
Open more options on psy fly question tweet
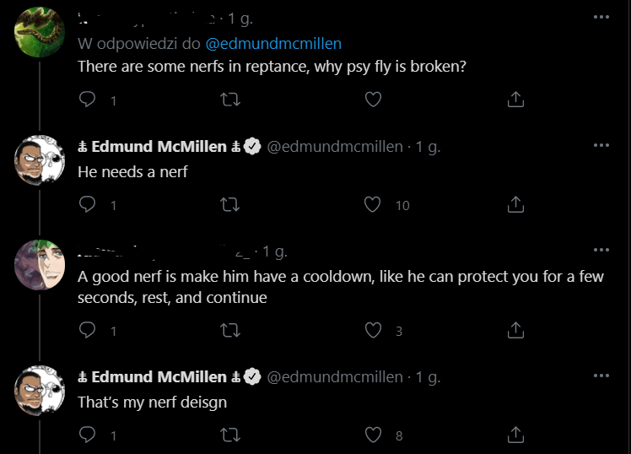pyautogui.click(x=601, y=17)
